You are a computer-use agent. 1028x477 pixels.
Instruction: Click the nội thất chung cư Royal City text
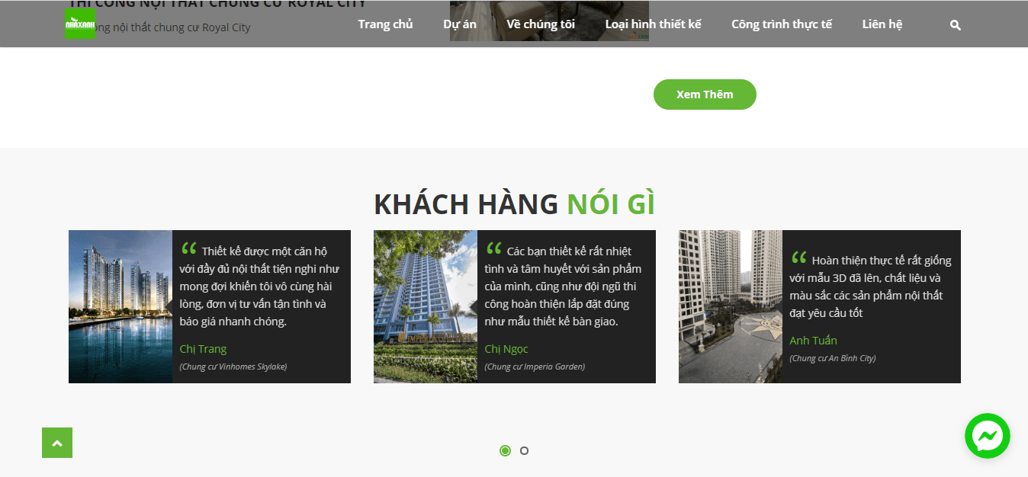tap(160, 27)
